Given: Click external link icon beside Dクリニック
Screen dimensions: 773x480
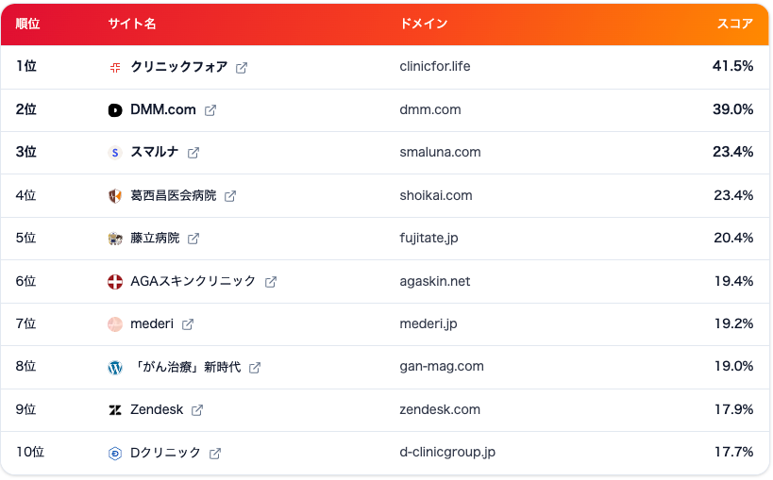Looking at the screenshot, I should click(215, 454).
